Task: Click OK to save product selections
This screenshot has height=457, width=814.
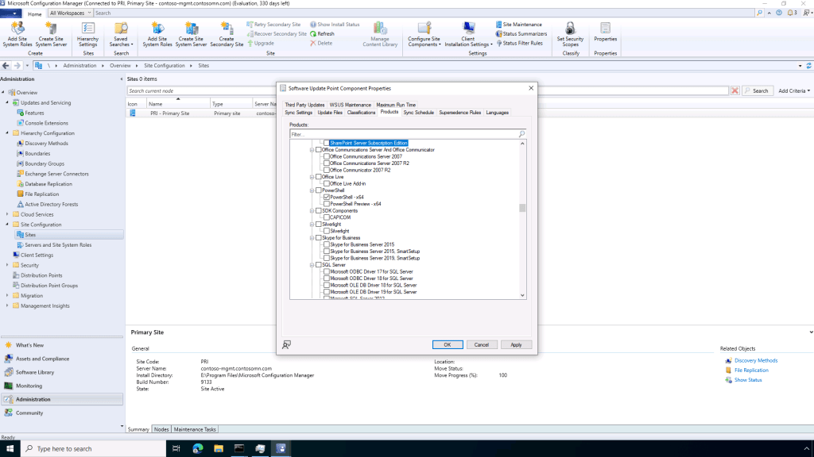Action: click(x=447, y=344)
